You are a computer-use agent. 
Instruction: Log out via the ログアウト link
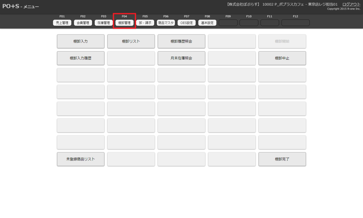coord(351,4)
